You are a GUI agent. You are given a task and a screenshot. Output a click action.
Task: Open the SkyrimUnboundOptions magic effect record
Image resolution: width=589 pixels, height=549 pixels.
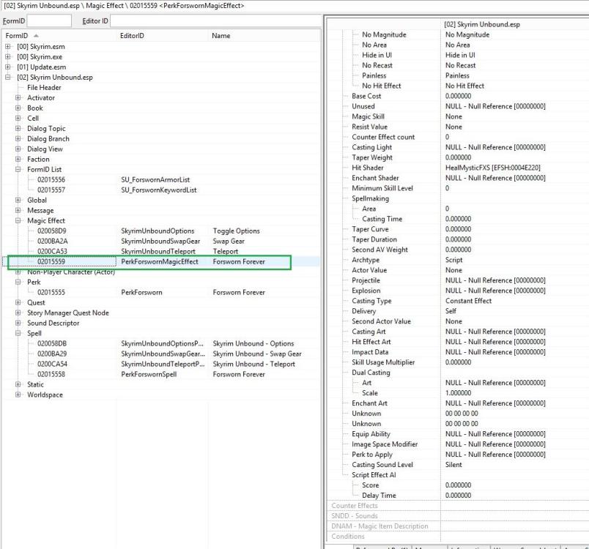(x=158, y=231)
